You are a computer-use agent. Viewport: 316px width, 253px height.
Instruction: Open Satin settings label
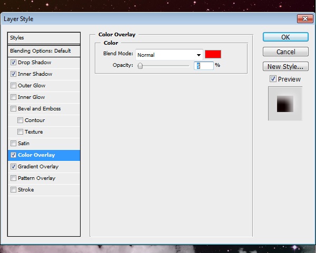click(x=24, y=144)
